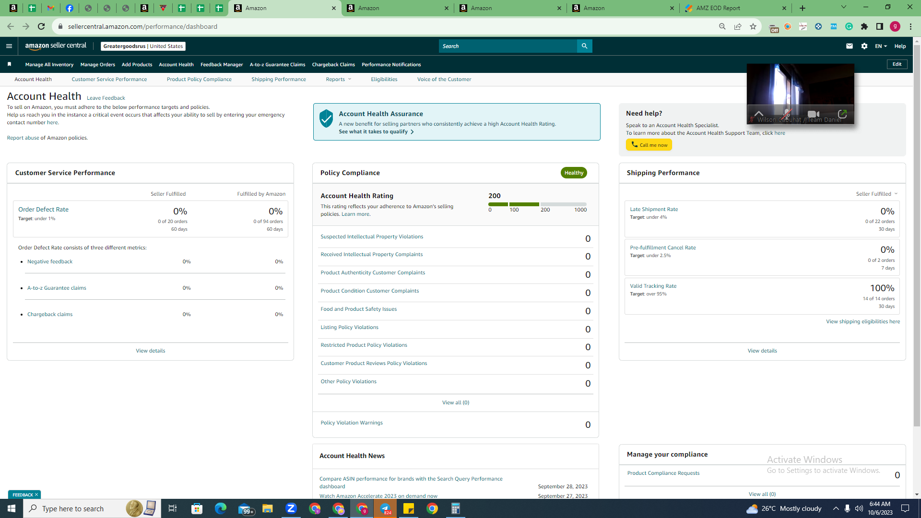The image size is (921, 518).
Task: Click the Windows taskbar search box
Action: point(92,508)
